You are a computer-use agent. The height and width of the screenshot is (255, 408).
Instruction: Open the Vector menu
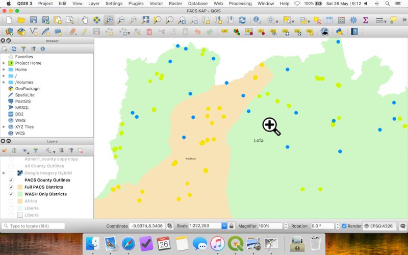[x=156, y=4]
